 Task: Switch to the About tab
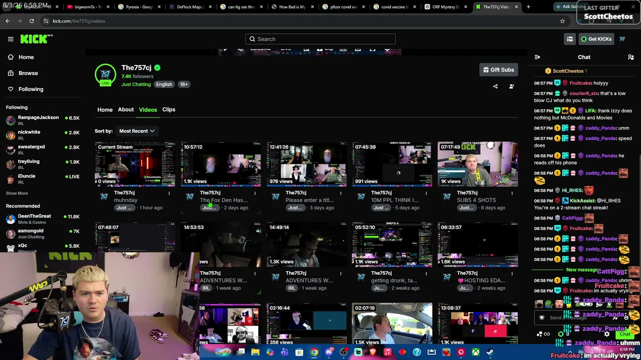pos(126,109)
